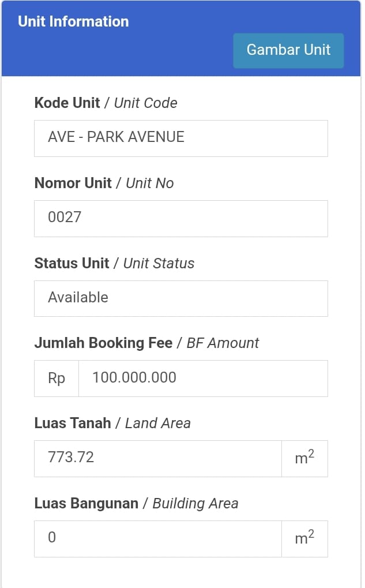Screen dimensions: 365x588
Task: Click the Rp currency prefix box
Action: click(57, 379)
